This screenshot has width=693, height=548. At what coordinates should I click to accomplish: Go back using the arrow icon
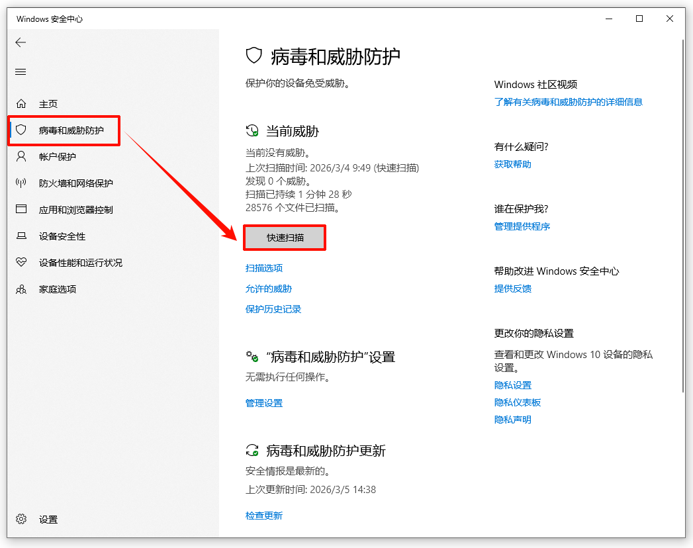(x=21, y=42)
